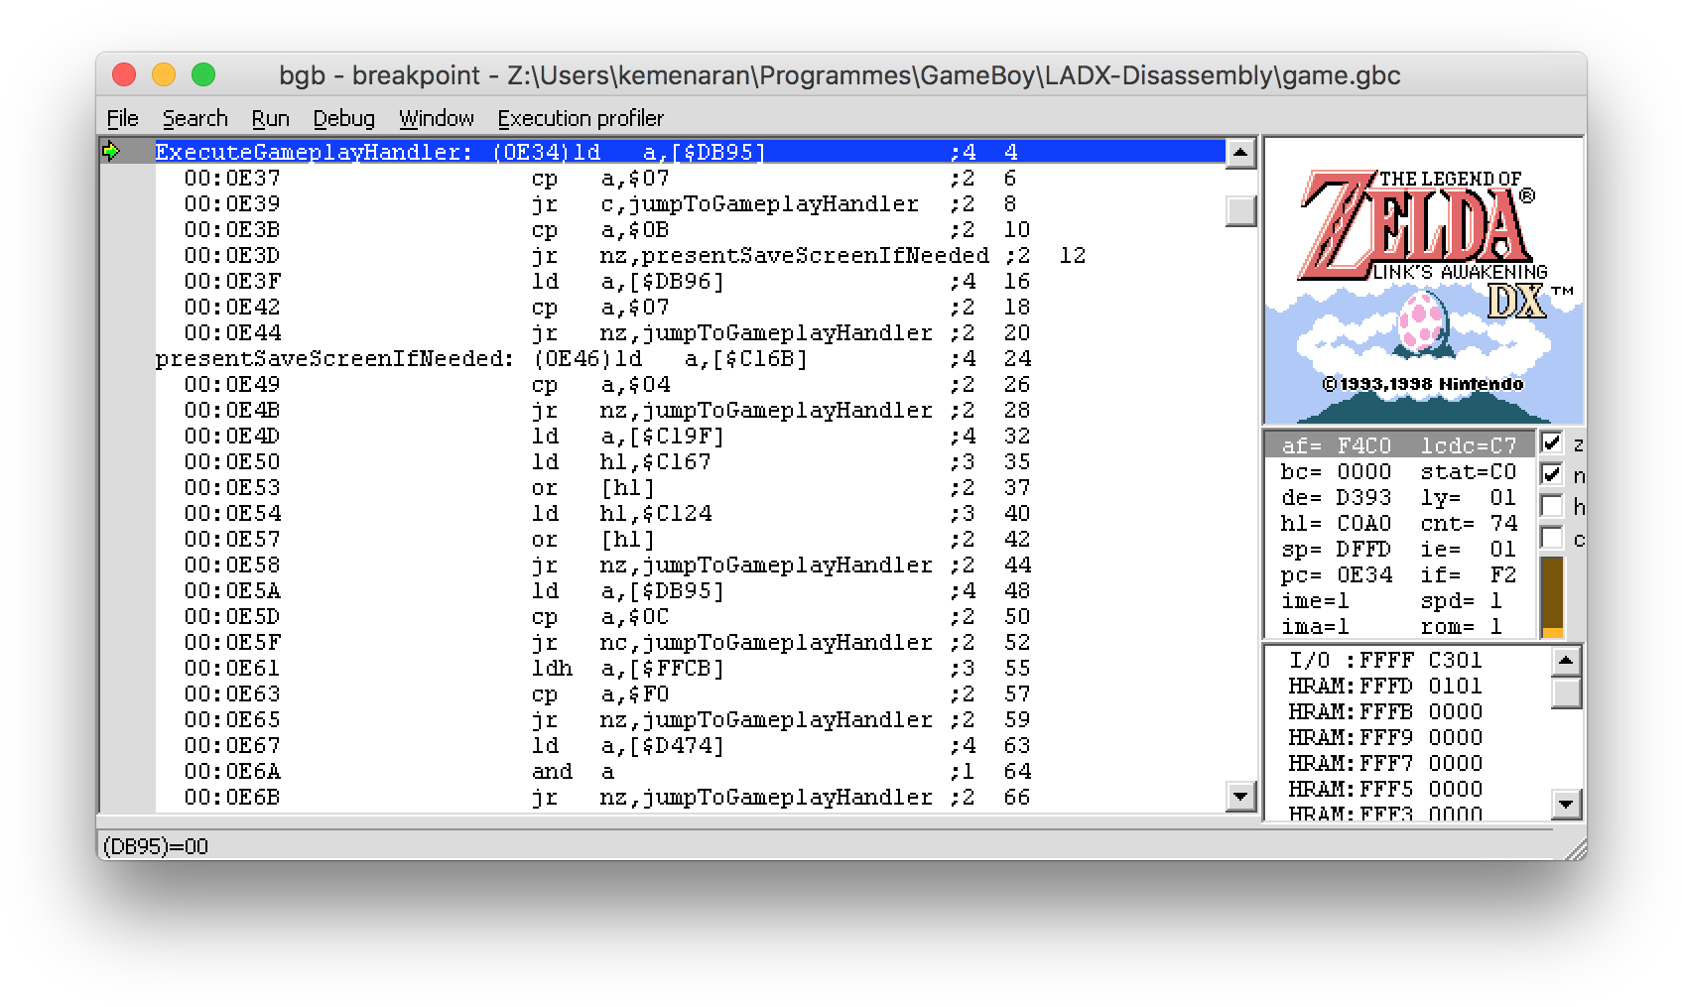Toggle the n flag checkbox
The height and width of the screenshot is (1007, 1682).
tap(1552, 474)
